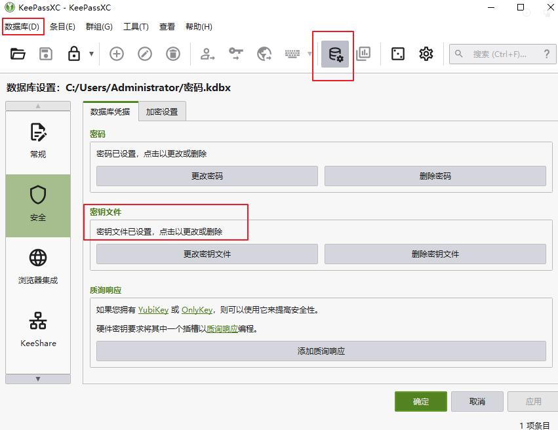
Task: Click 密码已设置 status text
Action: (151, 153)
